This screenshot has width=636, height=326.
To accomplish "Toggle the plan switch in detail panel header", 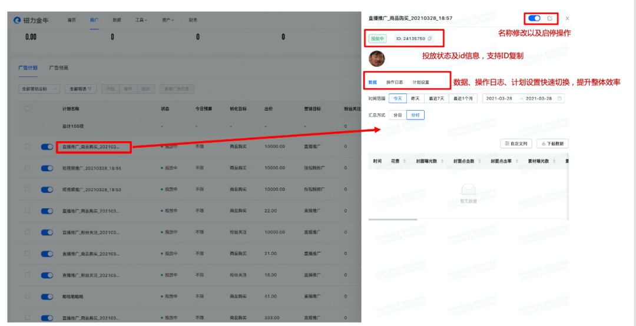I will [534, 18].
